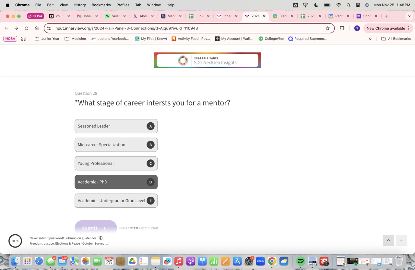Open Google Drive from the dock
The height and width of the screenshot is (270, 415).
(132, 261)
